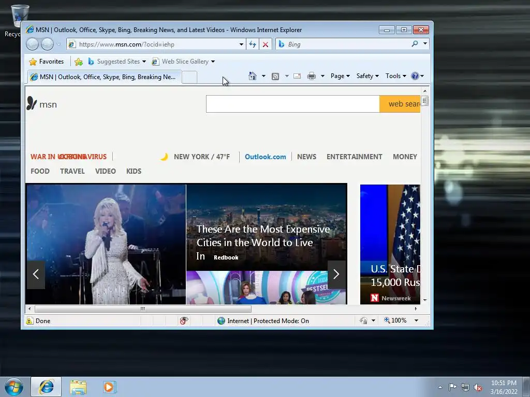Screen dimensions: 530x397
Task: Expand the address bar URL dropdown
Action: click(241, 44)
